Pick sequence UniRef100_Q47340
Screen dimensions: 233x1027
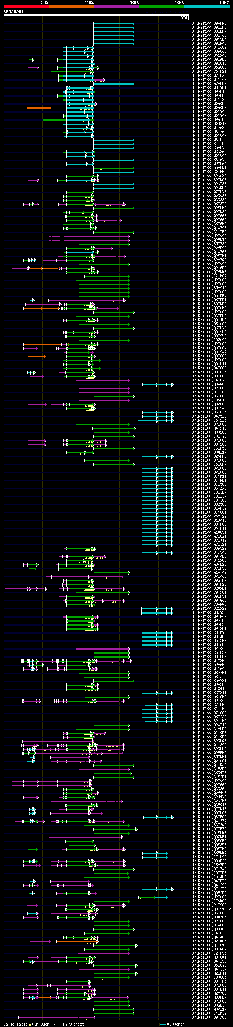(209, 553)
